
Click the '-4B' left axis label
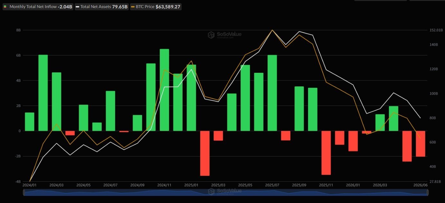coord(17,181)
